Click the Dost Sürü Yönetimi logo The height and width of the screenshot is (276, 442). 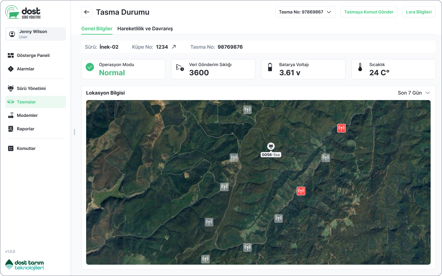tap(23, 12)
